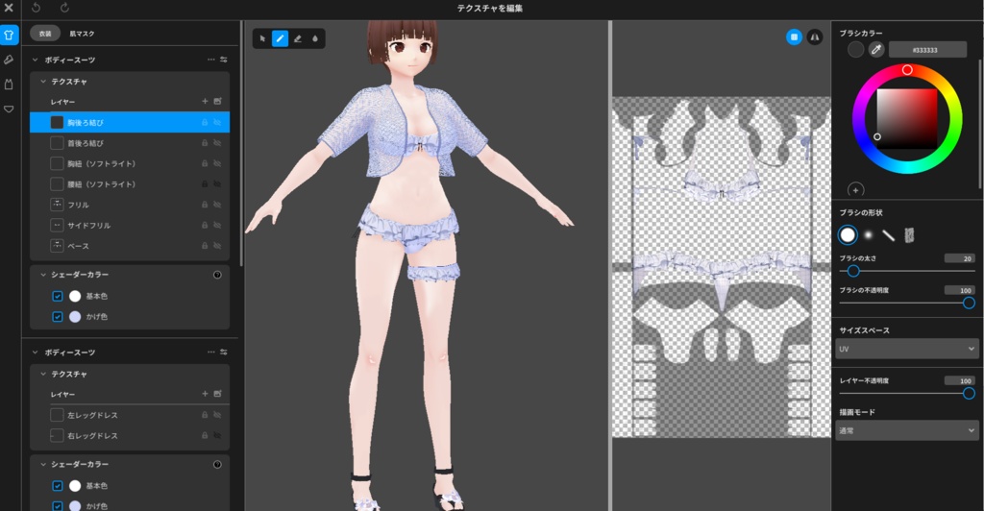Select the 胸後ろ結び layer
The height and width of the screenshot is (511, 984).
click(x=130, y=122)
